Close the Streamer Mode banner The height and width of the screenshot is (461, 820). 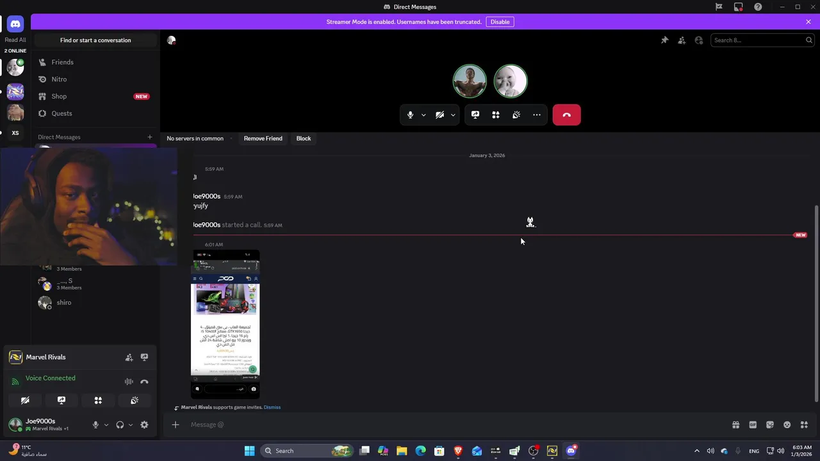click(x=808, y=22)
